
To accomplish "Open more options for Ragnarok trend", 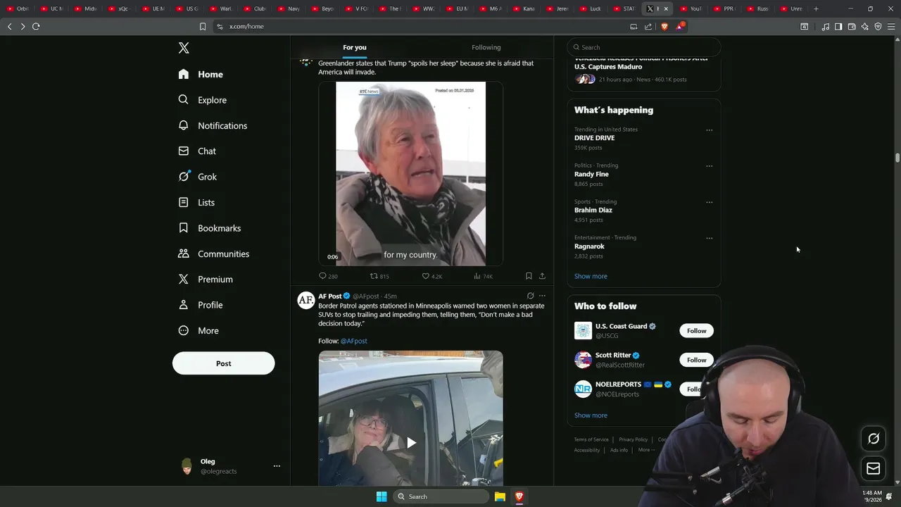I will (709, 238).
